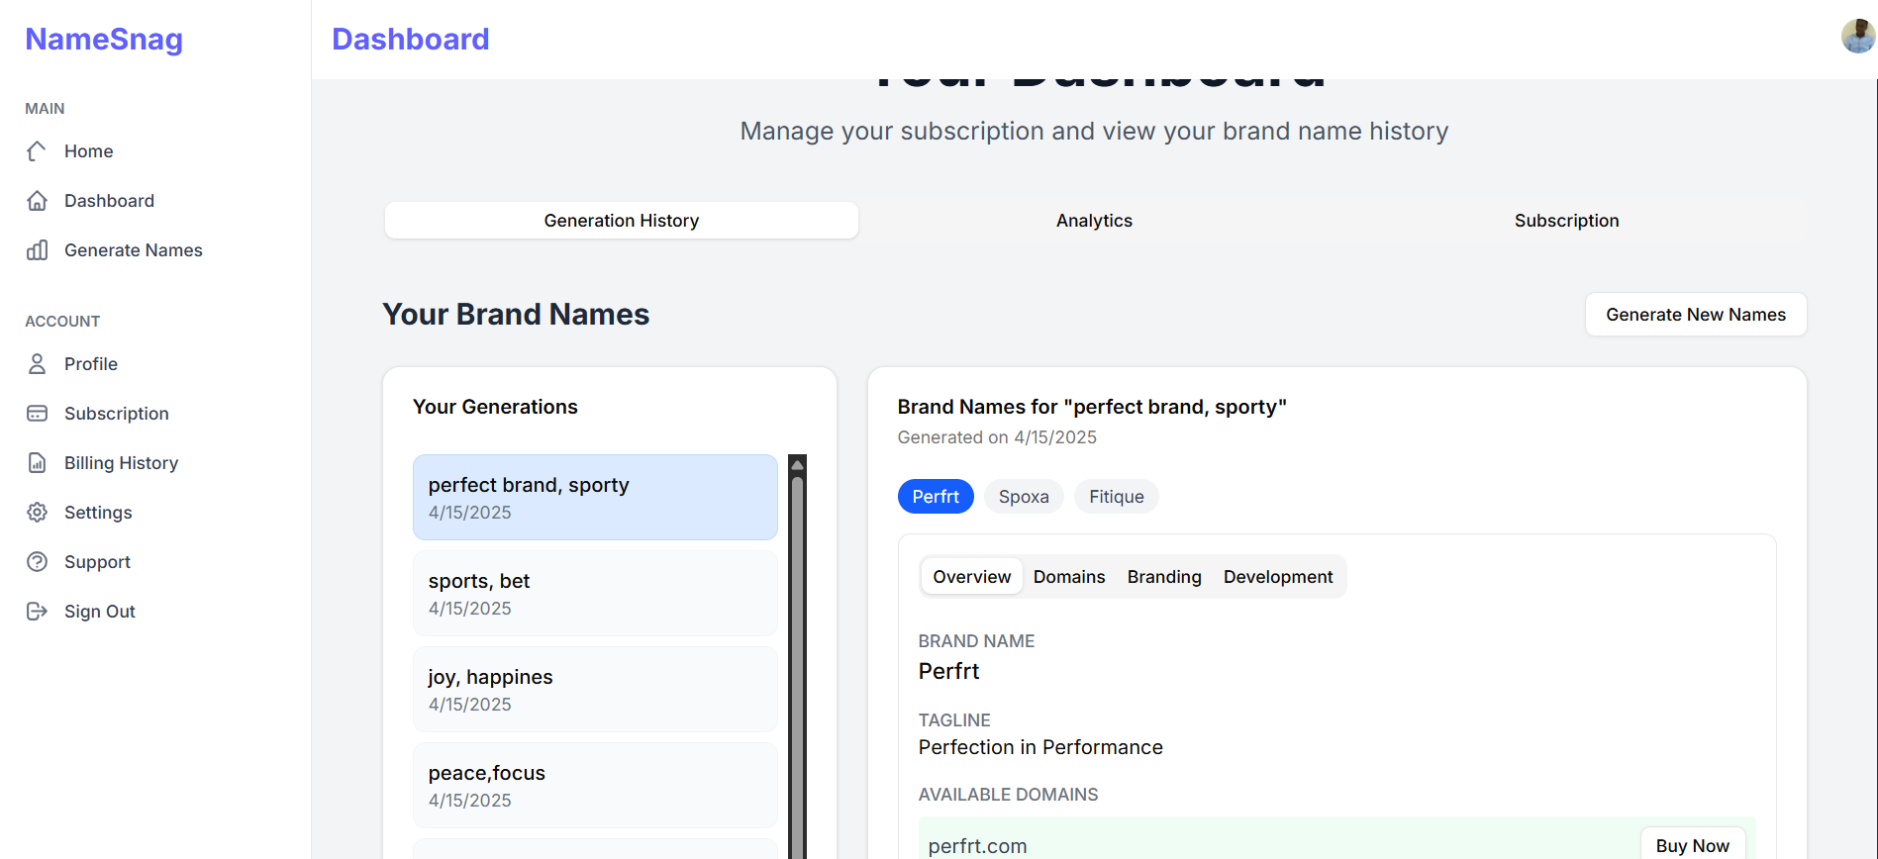Click the Subscription card icon

(x=37, y=414)
